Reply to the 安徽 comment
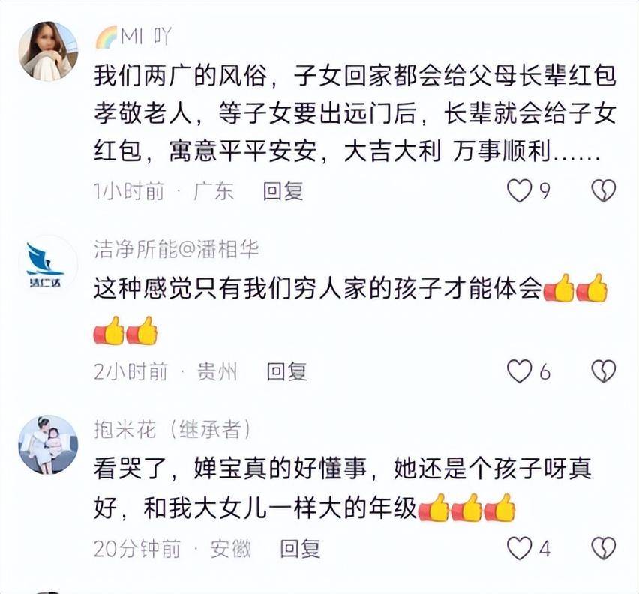Screen dimensions: 639x594 [x=300, y=549]
